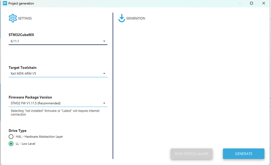The width and height of the screenshot is (271, 165).
Task: Click the Project generation window title
Action: [x=21, y=3]
